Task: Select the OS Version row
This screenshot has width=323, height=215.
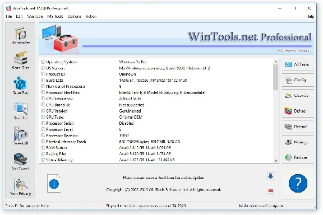Action: (x=156, y=68)
